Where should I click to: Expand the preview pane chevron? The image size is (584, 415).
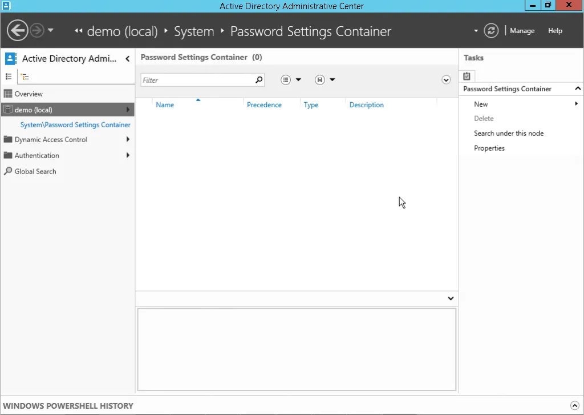point(450,298)
